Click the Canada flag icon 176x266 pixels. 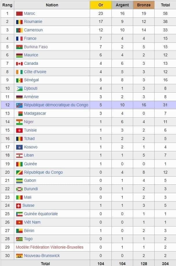click(x=19, y=64)
